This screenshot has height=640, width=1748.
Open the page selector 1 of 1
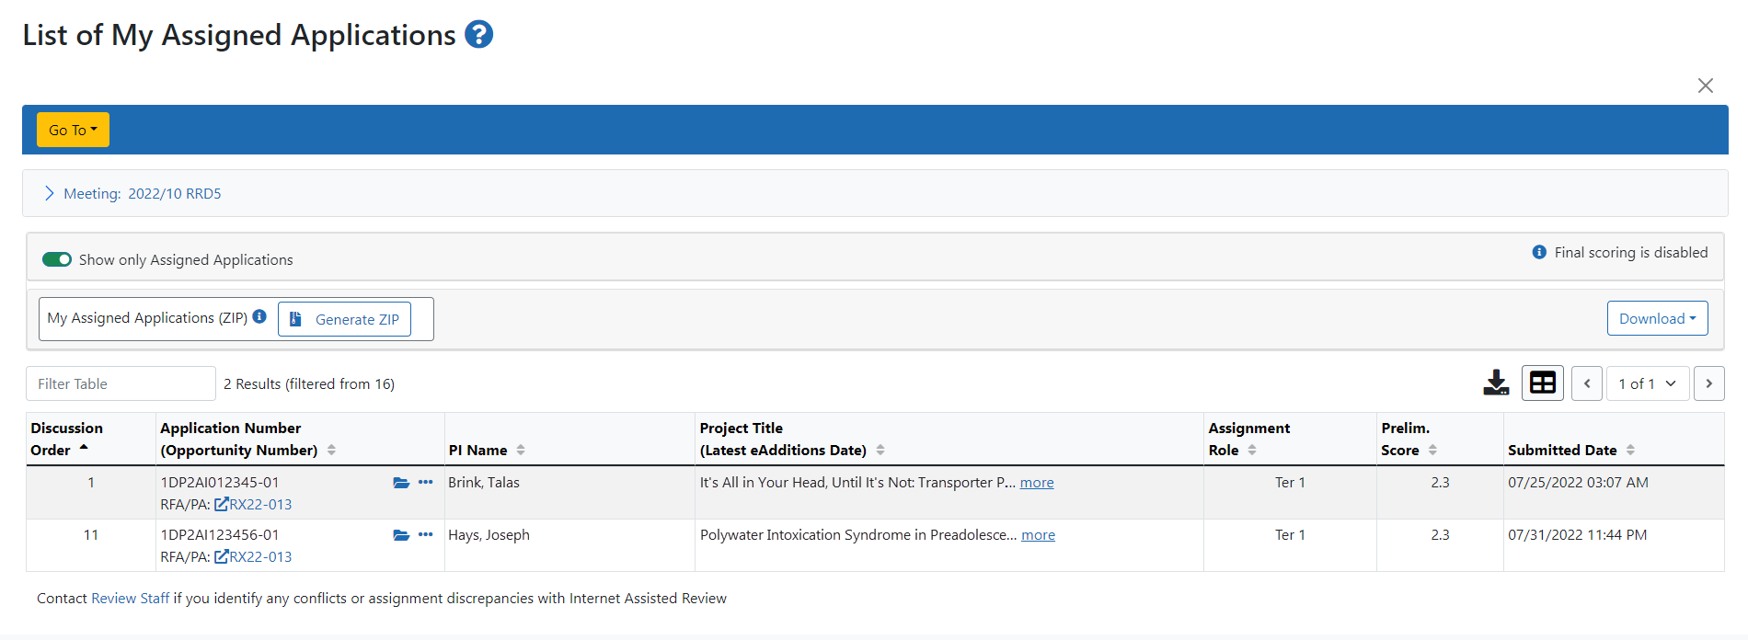pyautogui.click(x=1647, y=383)
